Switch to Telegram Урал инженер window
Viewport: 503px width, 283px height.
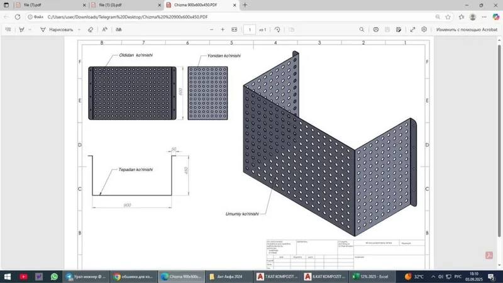86,277
